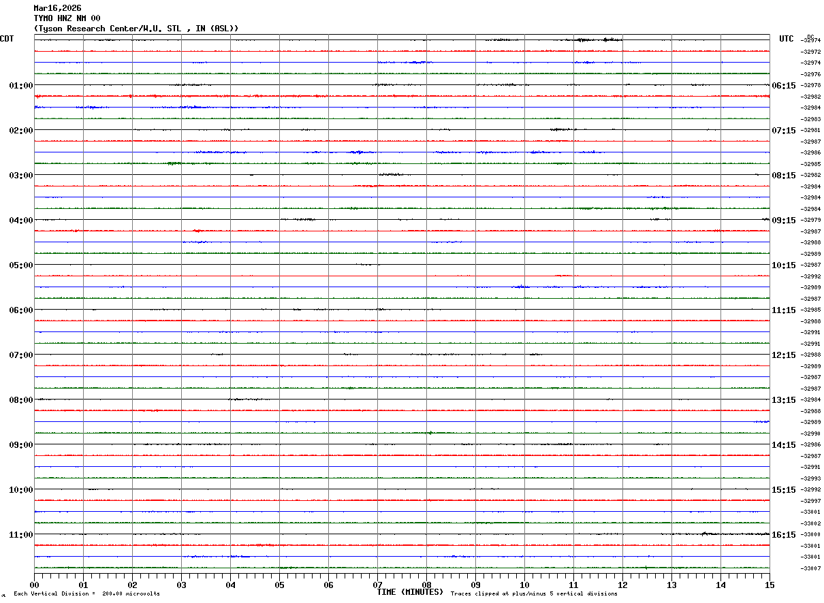
Task: Click the DC offset value -33000
Action: (x=811, y=534)
